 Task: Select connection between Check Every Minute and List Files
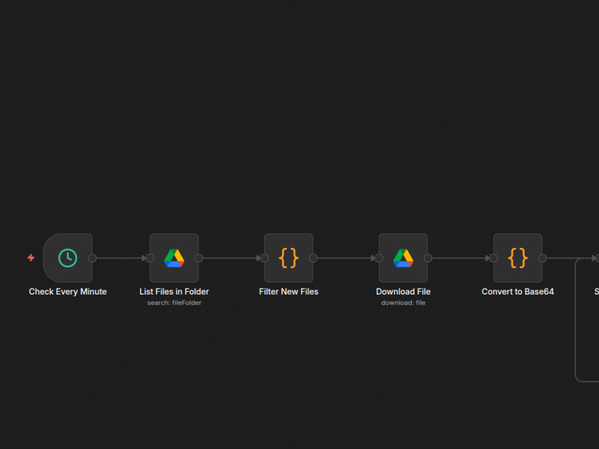click(119, 258)
